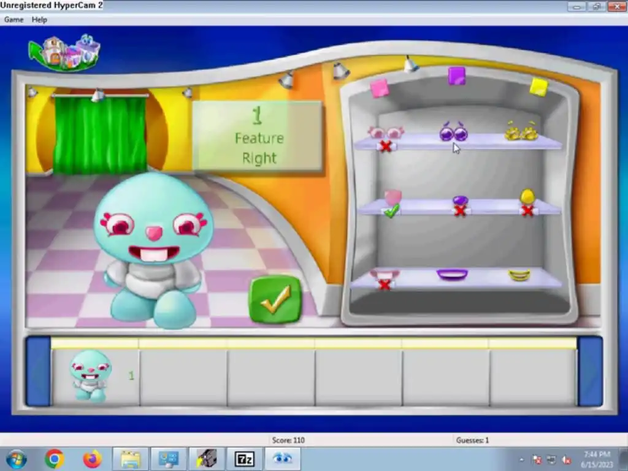Click the muted volume tray icon
The width and height of the screenshot is (628, 471).
[566, 460]
